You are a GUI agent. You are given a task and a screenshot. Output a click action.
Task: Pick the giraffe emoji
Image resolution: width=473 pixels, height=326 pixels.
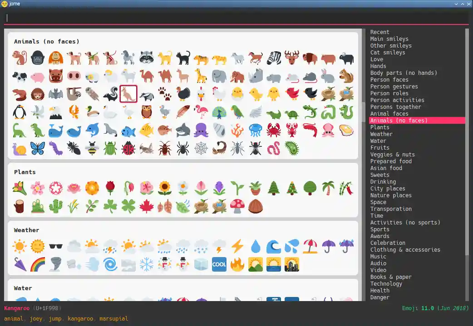tap(201, 76)
